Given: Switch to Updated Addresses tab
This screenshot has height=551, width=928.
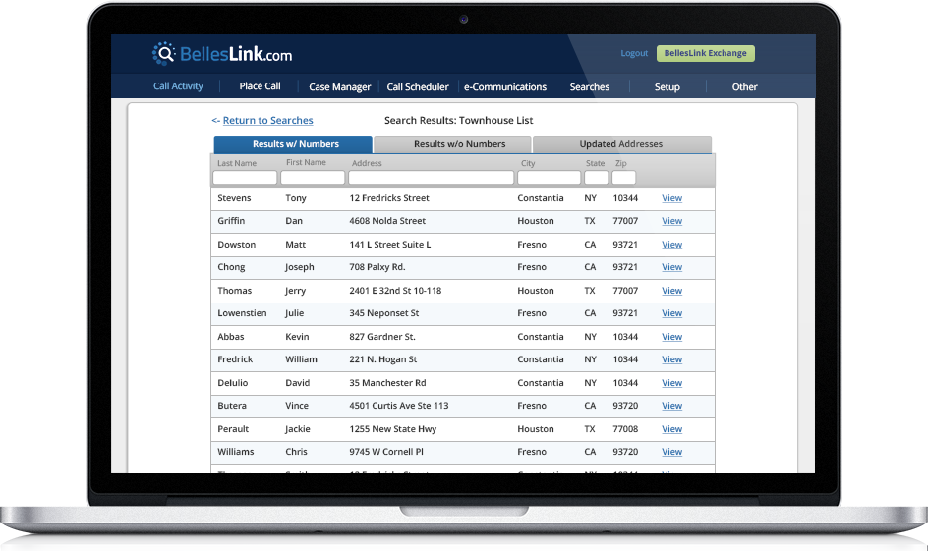Looking at the screenshot, I should [x=622, y=144].
